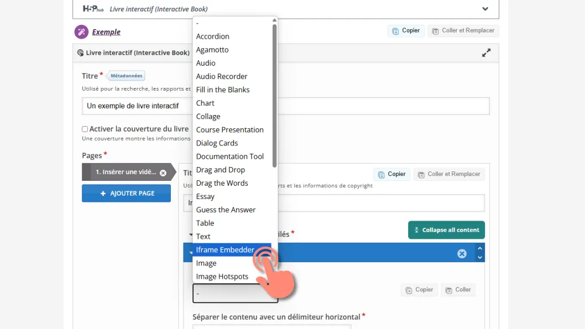The height and width of the screenshot is (329, 585).
Task: Click page-level Coller et Remplacer button
Action: 449,174
